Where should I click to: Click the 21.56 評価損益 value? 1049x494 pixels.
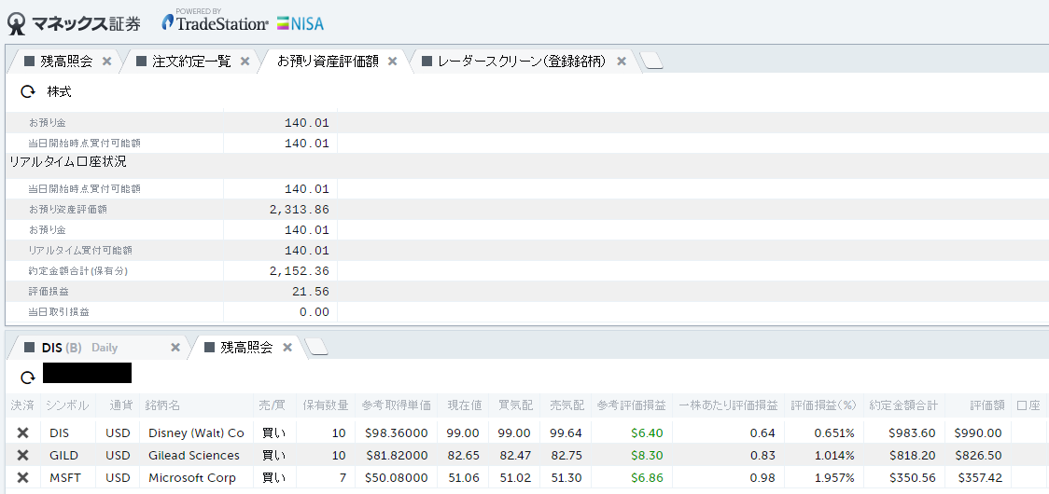click(x=311, y=292)
